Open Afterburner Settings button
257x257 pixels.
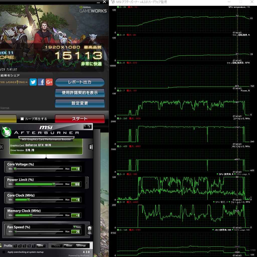[x=81, y=245]
